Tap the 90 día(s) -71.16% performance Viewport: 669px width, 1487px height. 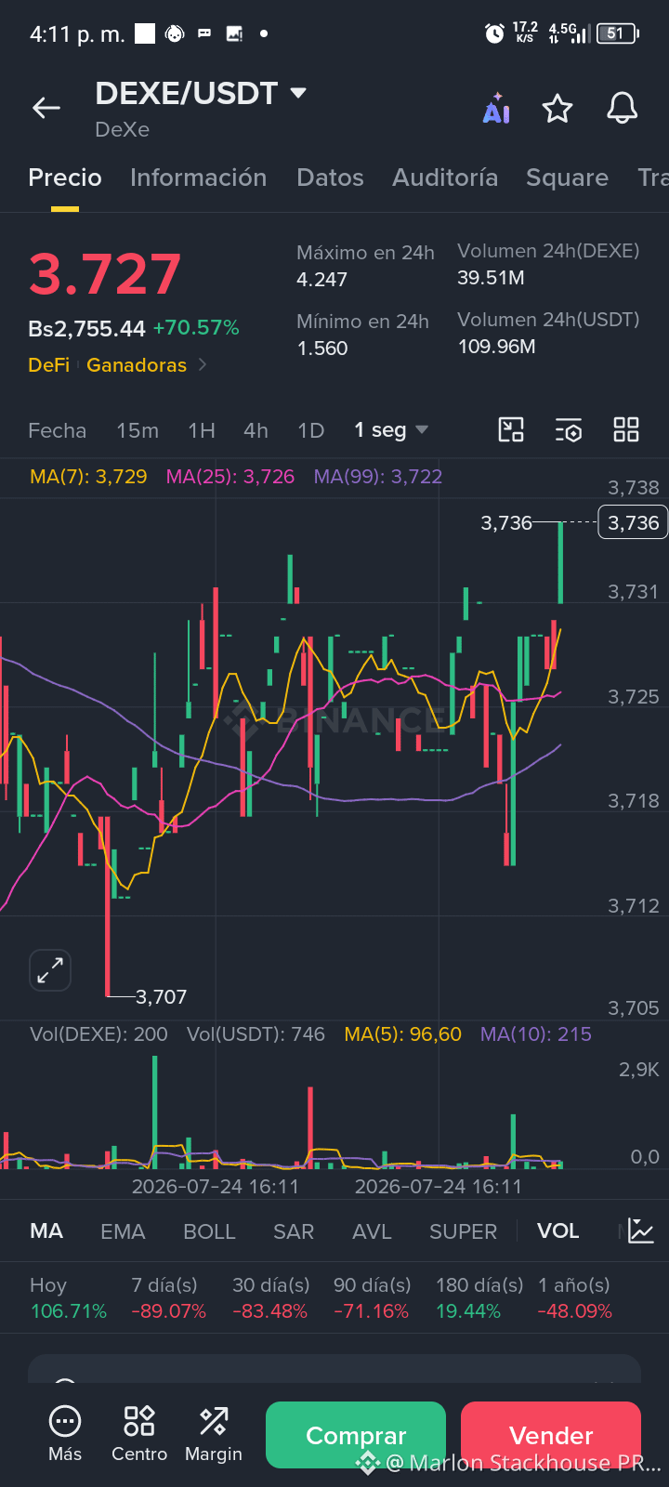(372, 1298)
